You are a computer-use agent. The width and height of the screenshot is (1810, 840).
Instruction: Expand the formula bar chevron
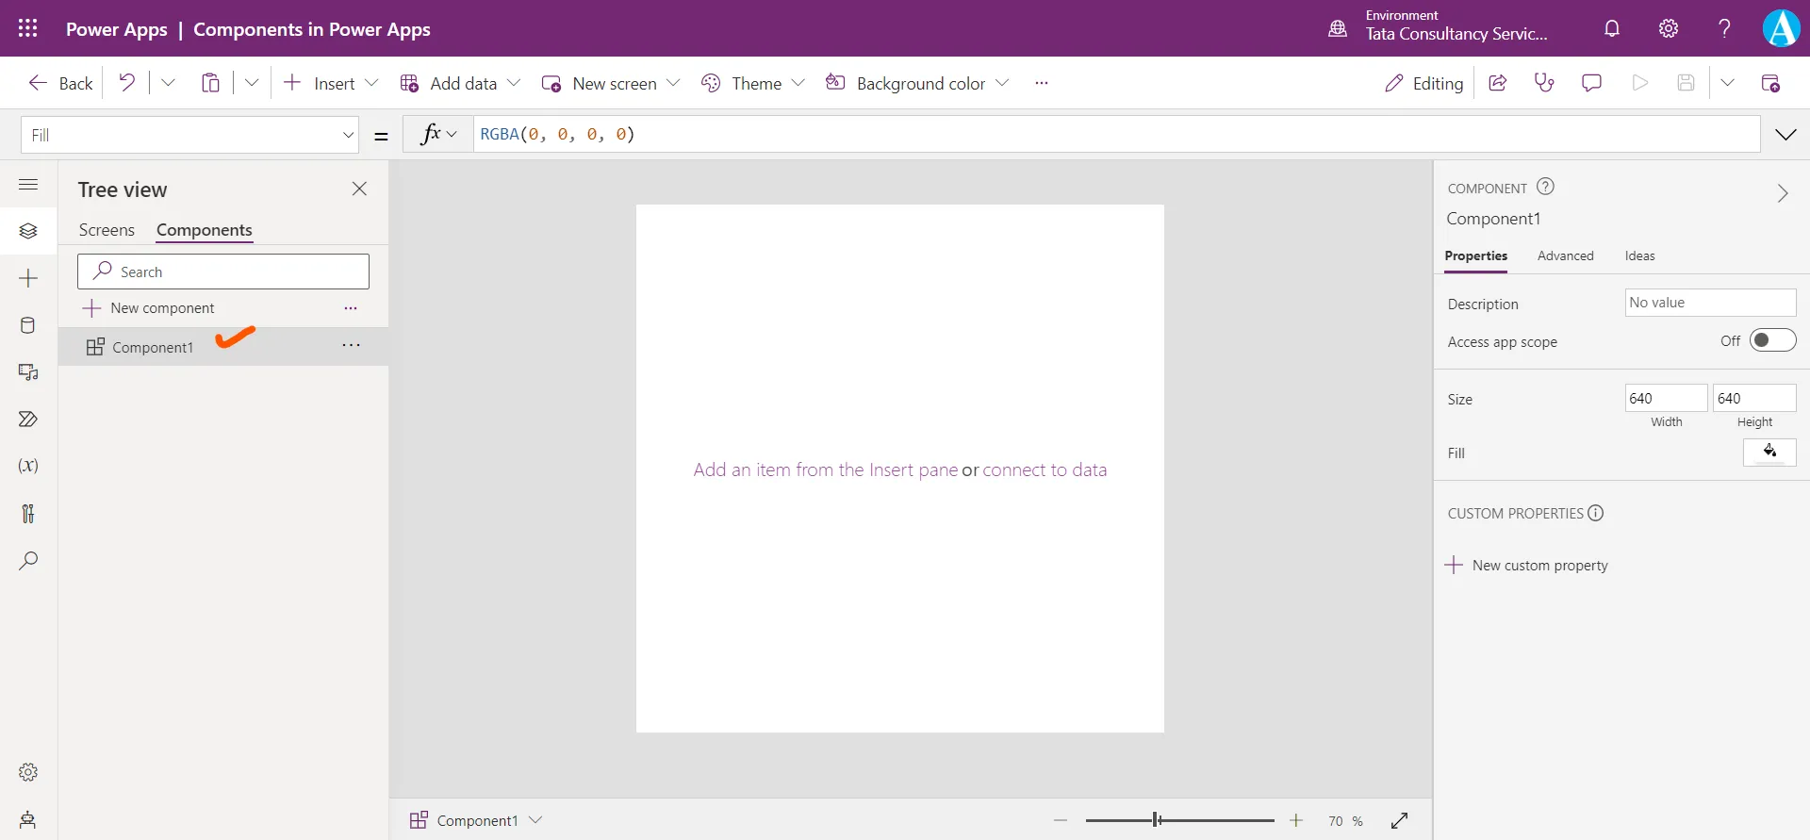click(1785, 135)
